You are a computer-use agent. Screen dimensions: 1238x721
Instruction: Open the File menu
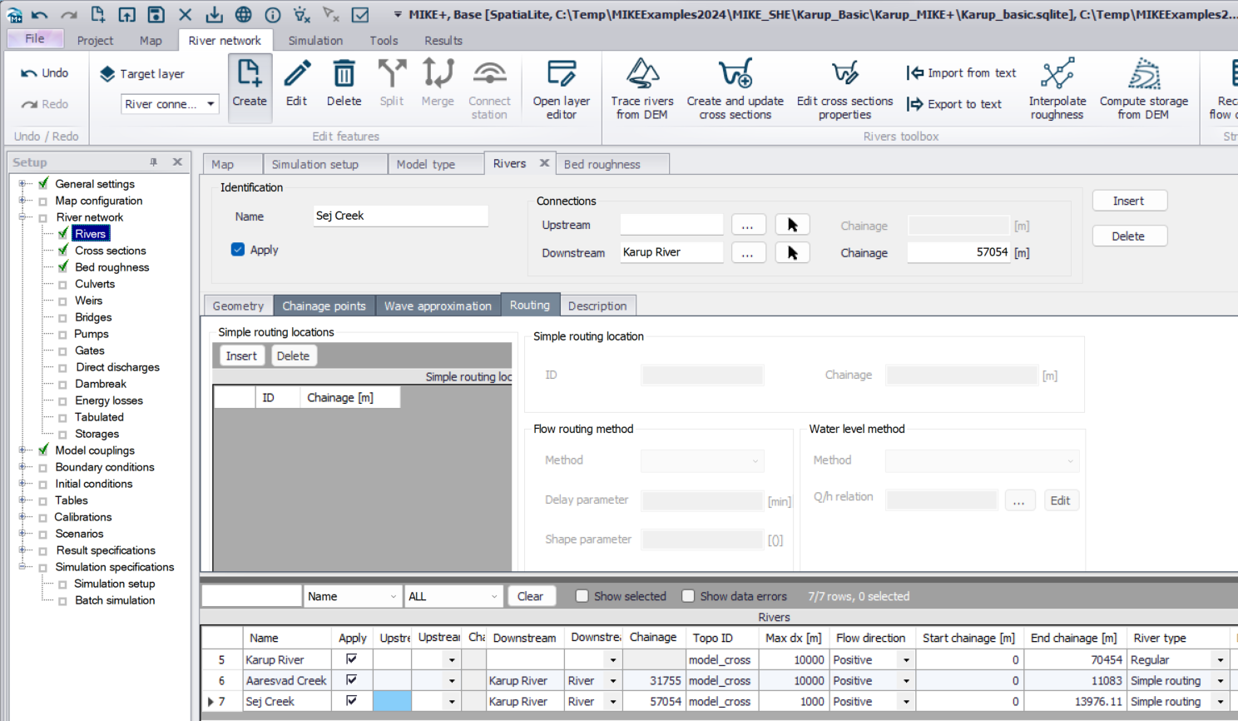coord(35,38)
